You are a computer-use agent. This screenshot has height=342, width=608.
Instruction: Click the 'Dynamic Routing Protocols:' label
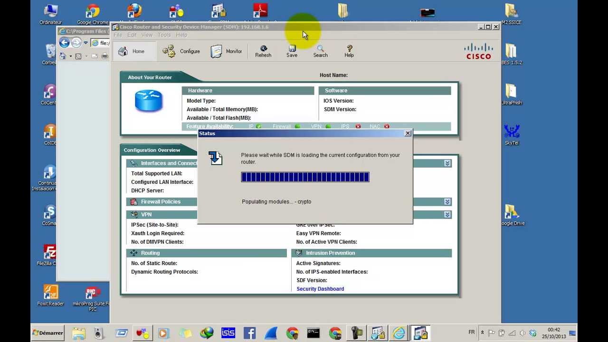(x=164, y=272)
